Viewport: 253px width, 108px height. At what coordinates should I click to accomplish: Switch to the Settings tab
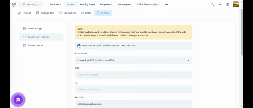tap(103, 13)
